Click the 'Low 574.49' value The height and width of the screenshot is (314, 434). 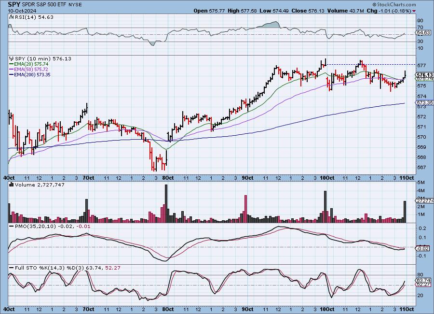(274, 11)
